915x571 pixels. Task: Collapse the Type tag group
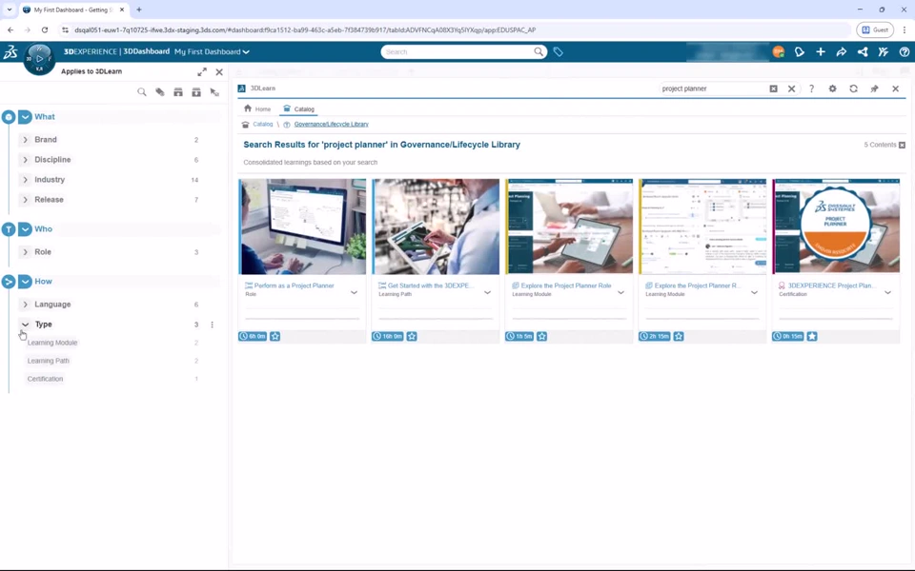[x=25, y=325]
